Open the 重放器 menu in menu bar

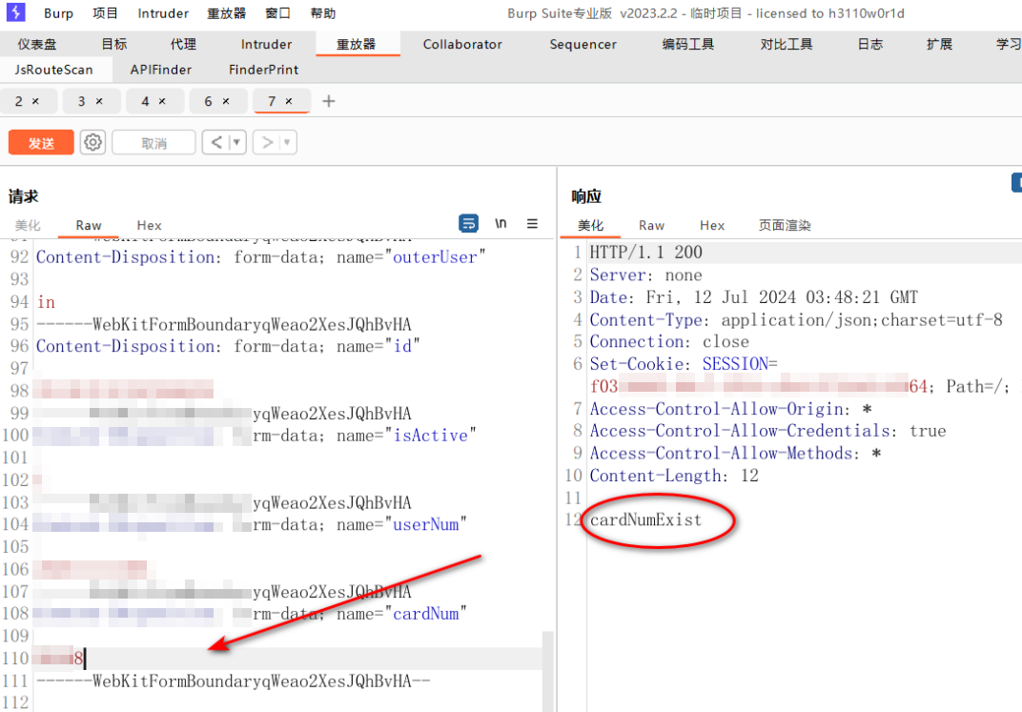click(x=226, y=13)
